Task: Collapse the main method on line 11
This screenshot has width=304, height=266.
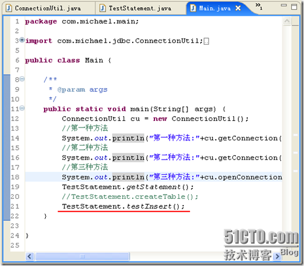Action: point(22,108)
